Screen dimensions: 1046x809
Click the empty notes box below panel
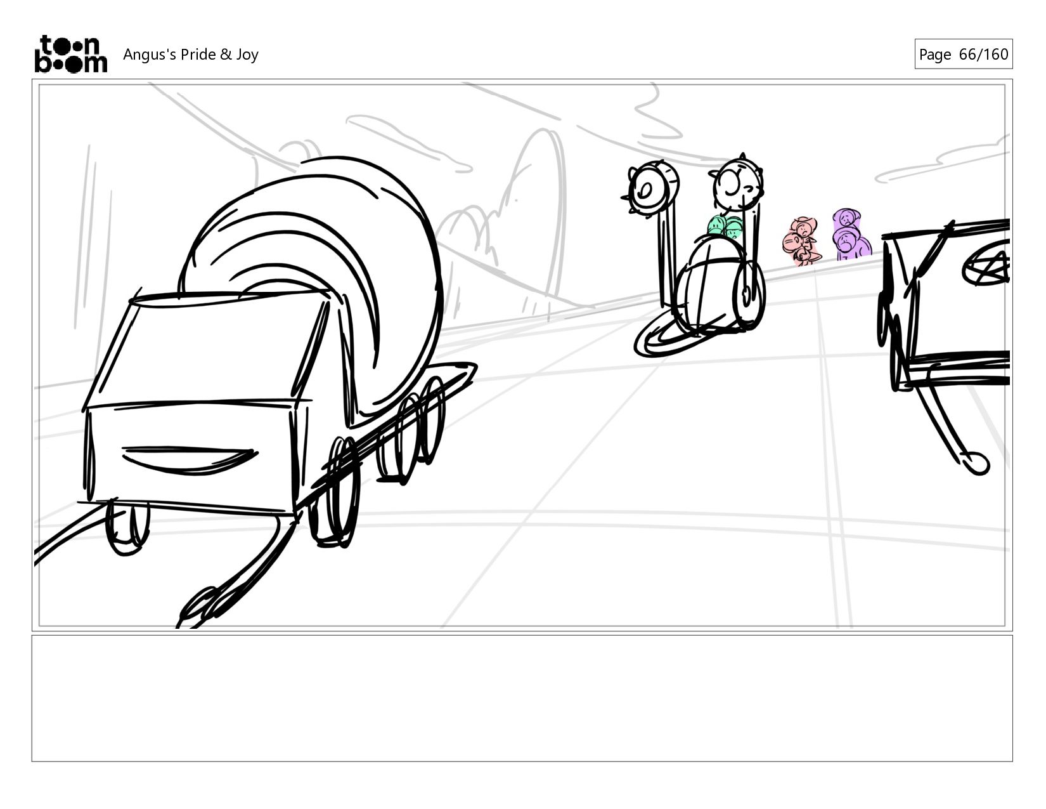[x=522, y=698]
